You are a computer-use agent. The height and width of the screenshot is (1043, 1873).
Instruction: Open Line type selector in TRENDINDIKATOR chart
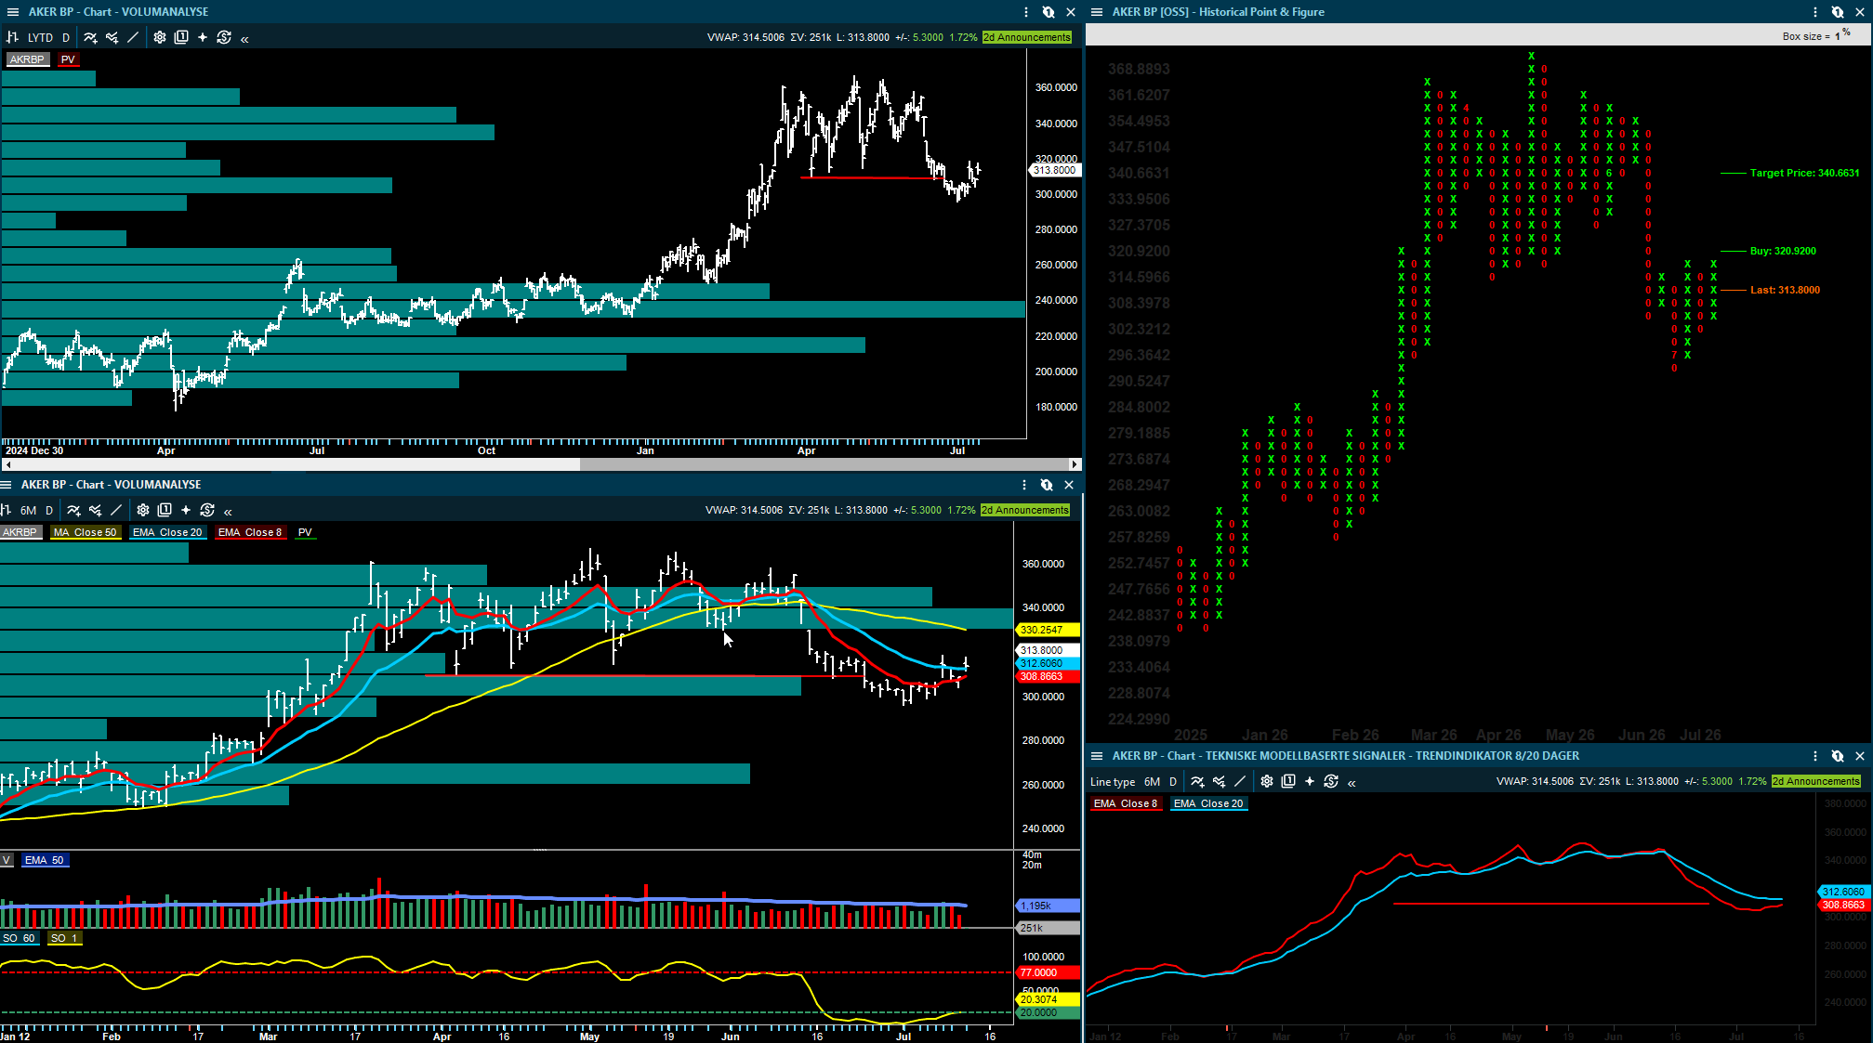click(x=1113, y=782)
